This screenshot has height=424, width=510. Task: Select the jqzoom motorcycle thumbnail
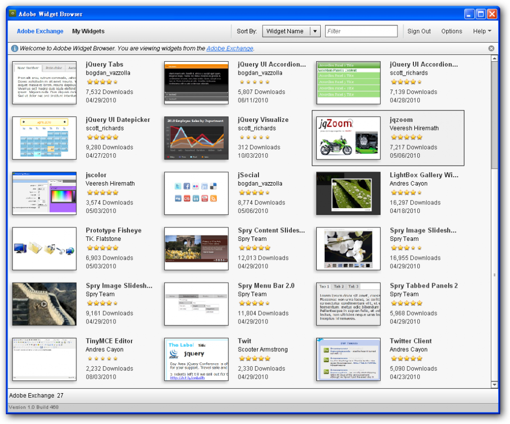pyautogui.click(x=348, y=138)
